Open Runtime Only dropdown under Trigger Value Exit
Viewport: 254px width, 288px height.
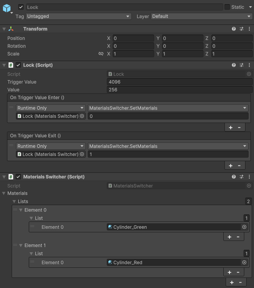coord(50,146)
